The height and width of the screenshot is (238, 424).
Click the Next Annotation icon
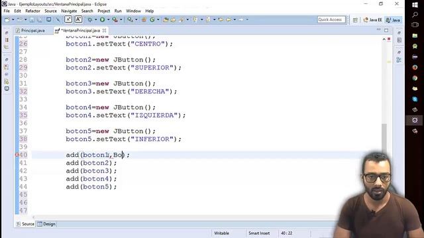(x=195, y=20)
